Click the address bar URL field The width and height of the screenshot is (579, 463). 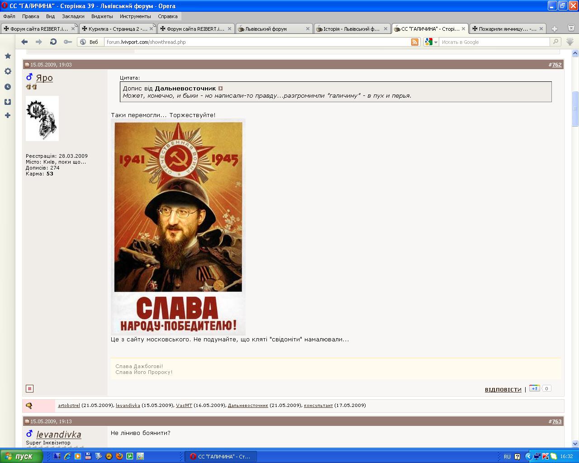click(x=257, y=42)
